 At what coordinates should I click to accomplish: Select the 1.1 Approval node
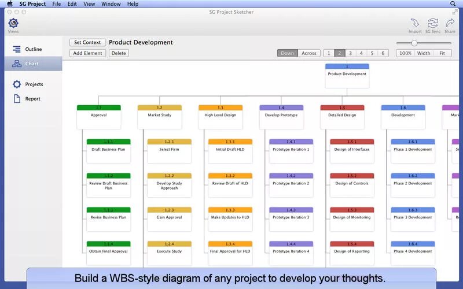click(98, 117)
